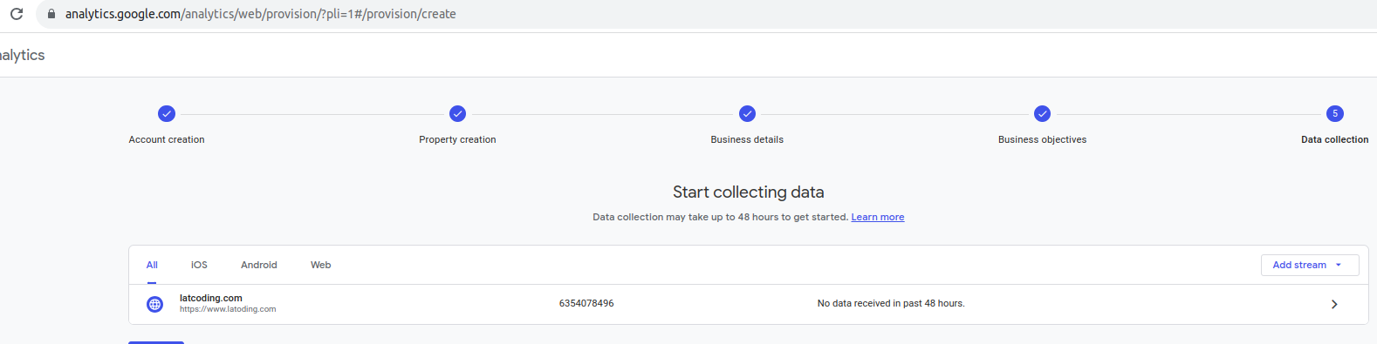Click the padlock site info icon
This screenshot has height=344, width=1377.
(x=51, y=14)
